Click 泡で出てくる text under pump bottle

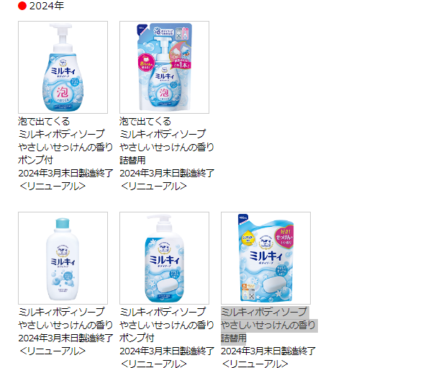pyautogui.click(x=44, y=121)
